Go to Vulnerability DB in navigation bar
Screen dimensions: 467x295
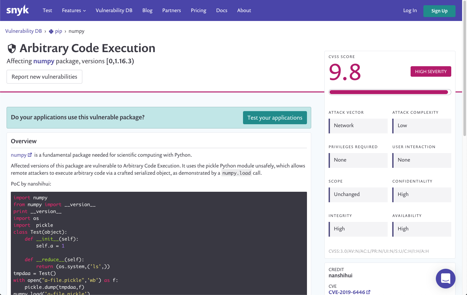[114, 10]
